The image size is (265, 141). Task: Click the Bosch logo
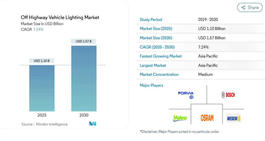pyautogui.click(x=228, y=95)
